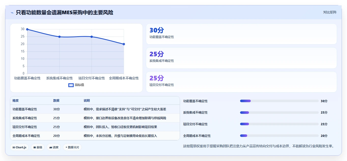Click the 30分 progress bar for 功能覆盖不确定性

pos(279,101)
